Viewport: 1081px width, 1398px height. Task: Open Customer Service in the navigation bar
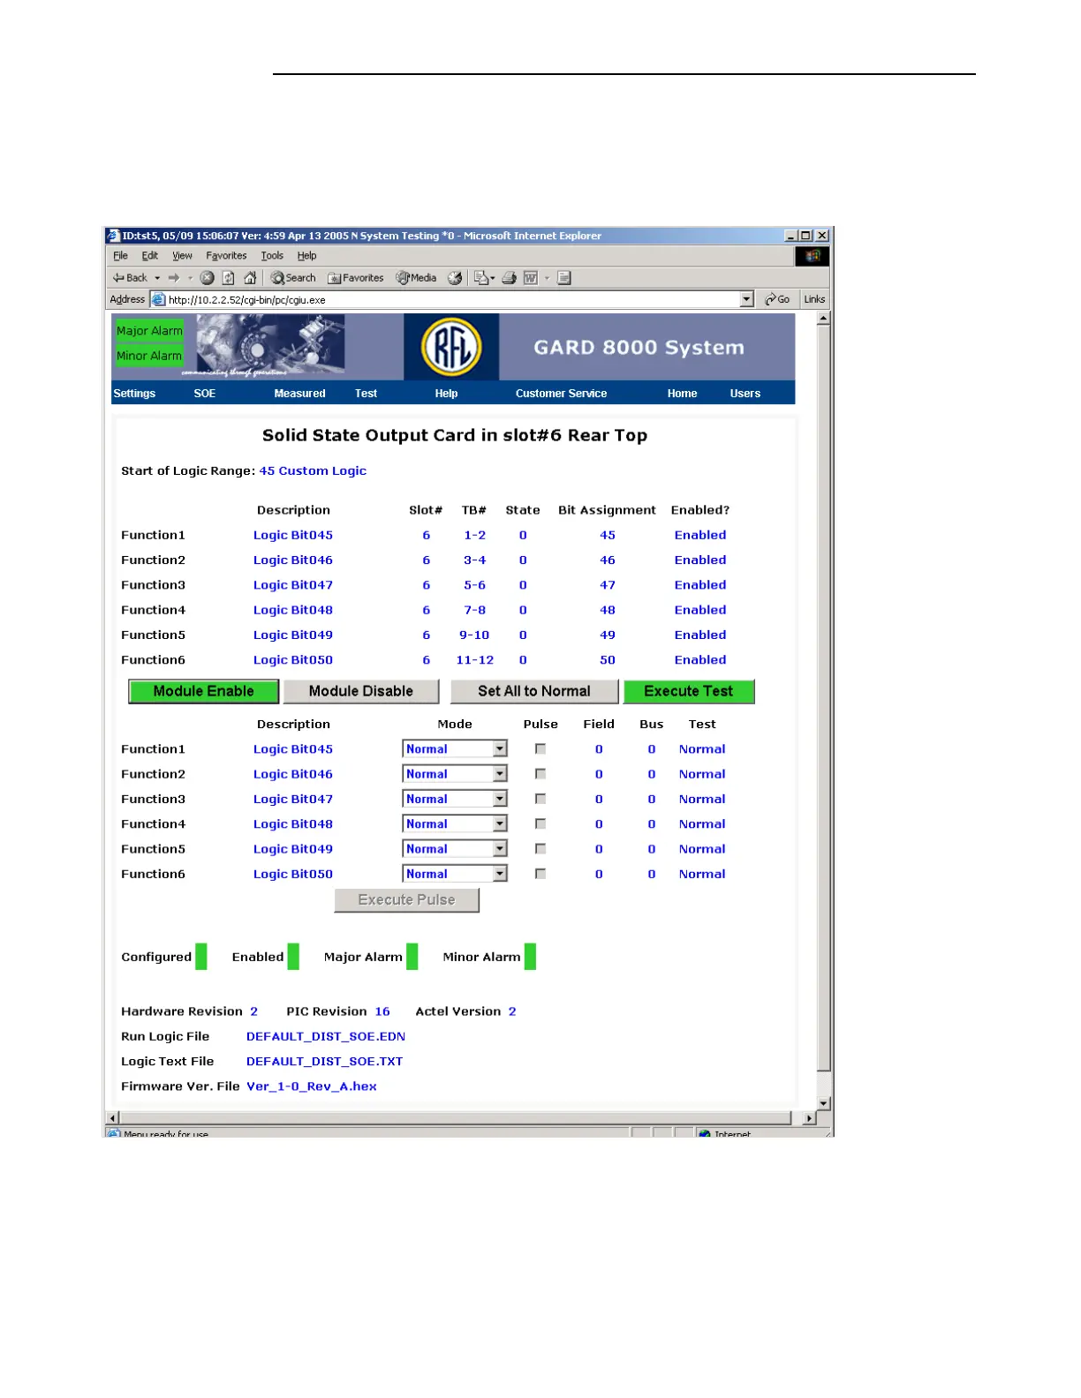(x=562, y=394)
